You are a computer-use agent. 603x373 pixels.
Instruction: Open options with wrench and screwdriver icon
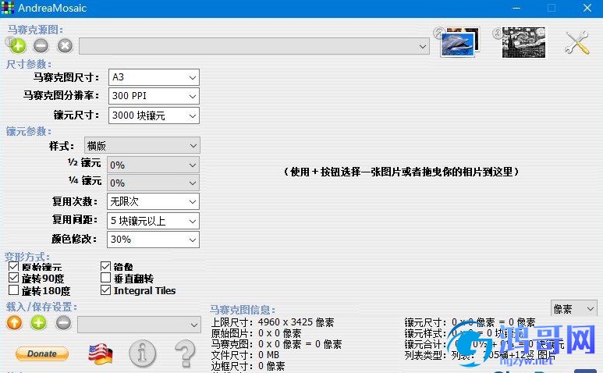(576, 42)
